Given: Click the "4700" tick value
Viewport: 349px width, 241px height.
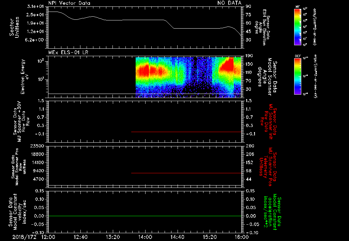Looking at the screenshot, I should [x=39, y=179].
